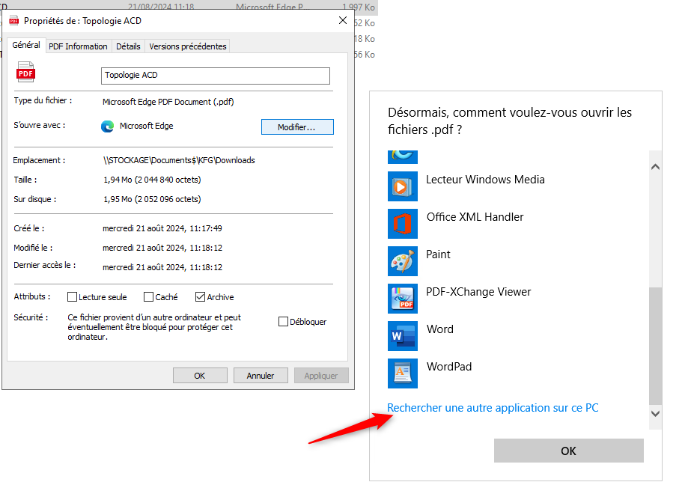The height and width of the screenshot is (485, 688).
Task: Choose the Word app icon
Action: (402, 336)
